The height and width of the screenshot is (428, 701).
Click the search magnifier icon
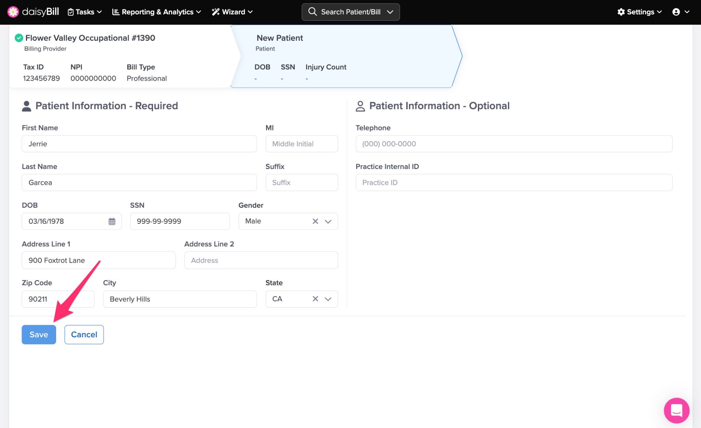[x=312, y=12]
